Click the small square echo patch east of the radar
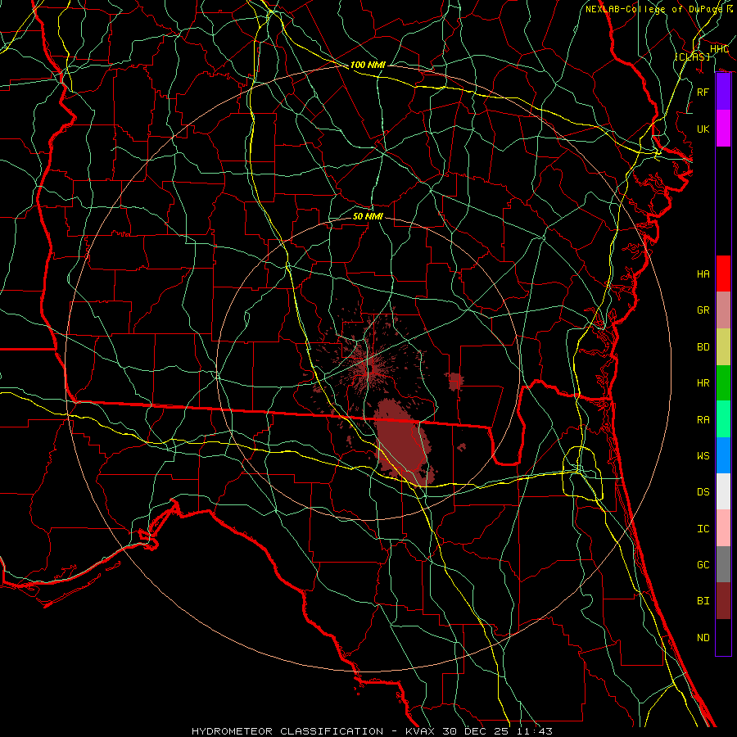This screenshot has width=737, height=737. (x=454, y=381)
